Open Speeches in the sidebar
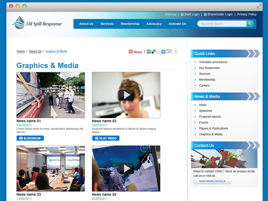Screen dimensions: 268x201 pyautogui.click(x=205, y=111)
